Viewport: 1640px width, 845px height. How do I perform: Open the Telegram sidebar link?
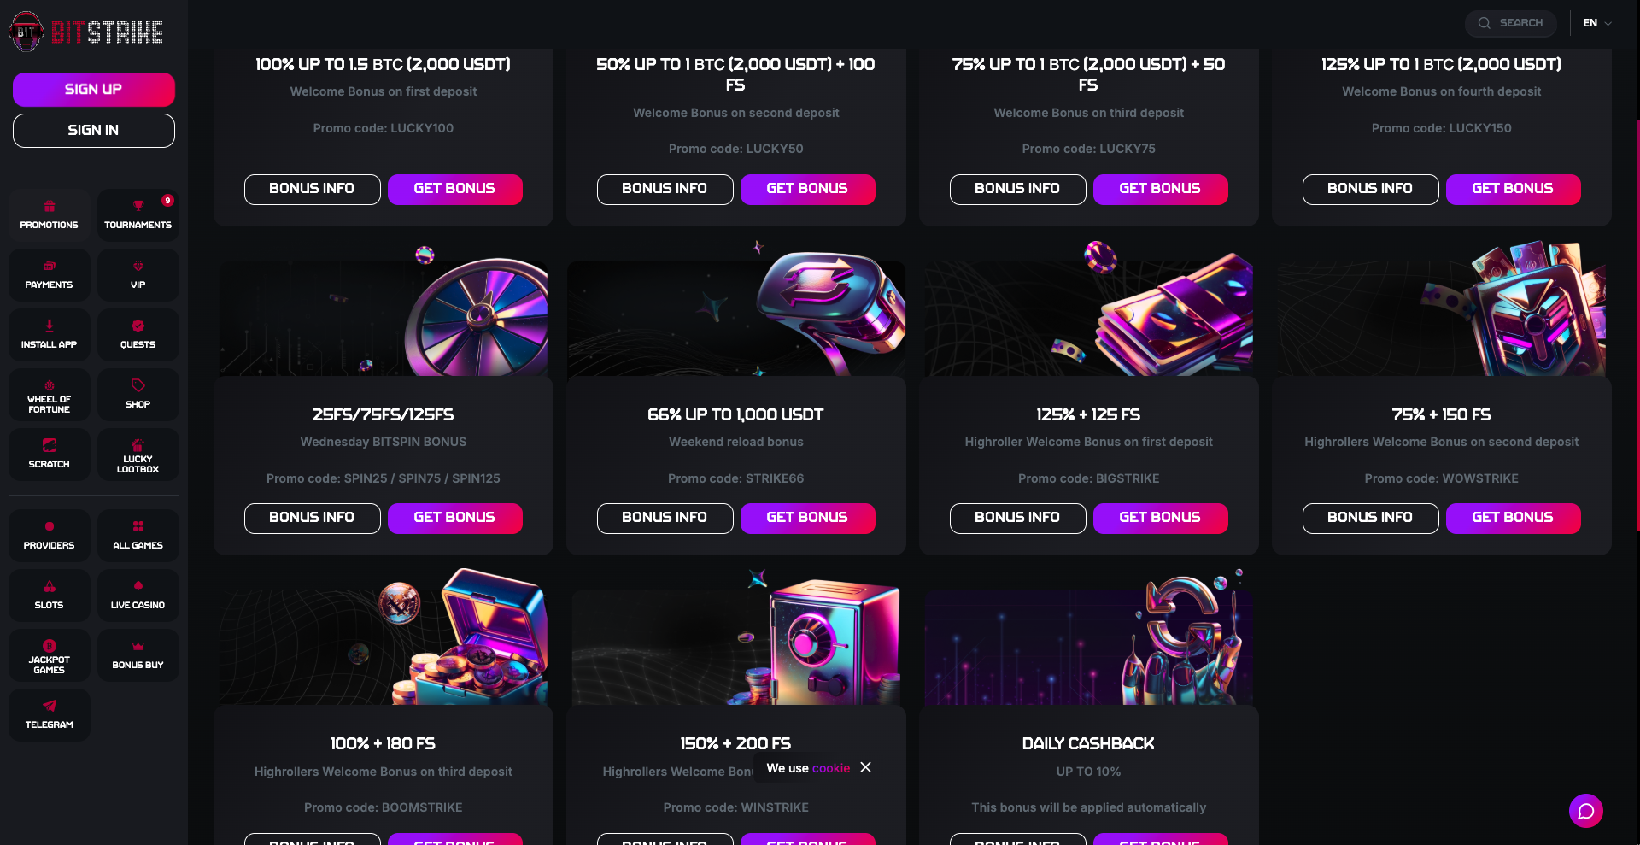coord(49,714)
